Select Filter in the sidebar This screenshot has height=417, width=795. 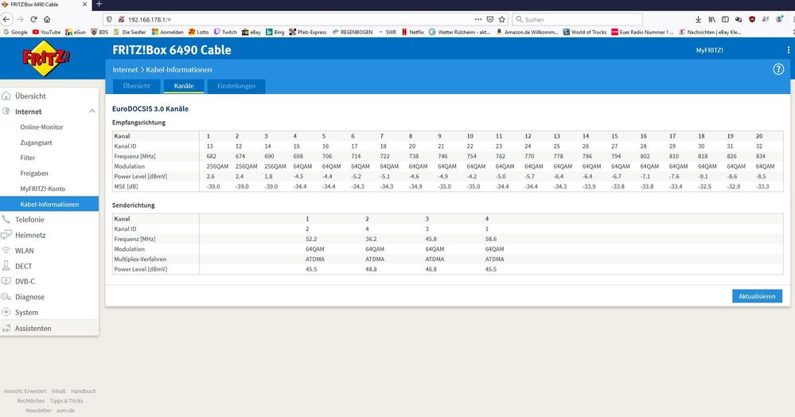(x=27, y=158)
